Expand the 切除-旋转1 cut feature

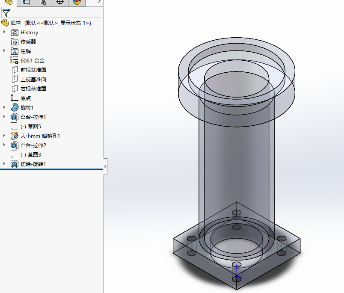[x=4, y=164]
